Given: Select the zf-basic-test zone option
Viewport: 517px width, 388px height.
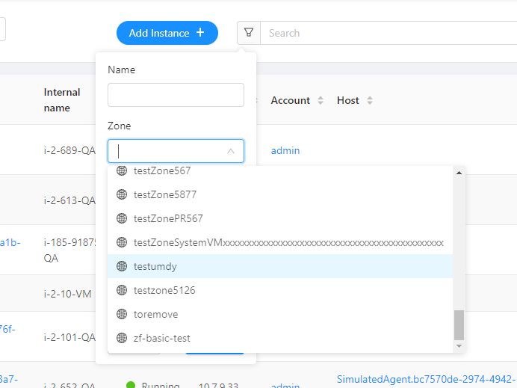Looking at the screenshot, I should tap(280, 338).
